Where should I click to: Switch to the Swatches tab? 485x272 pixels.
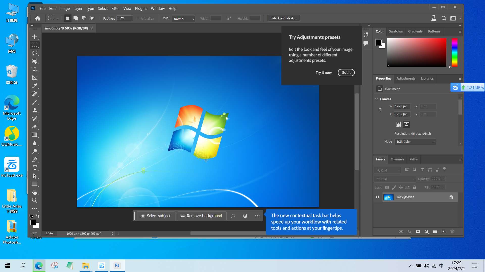tap(396, 31)
